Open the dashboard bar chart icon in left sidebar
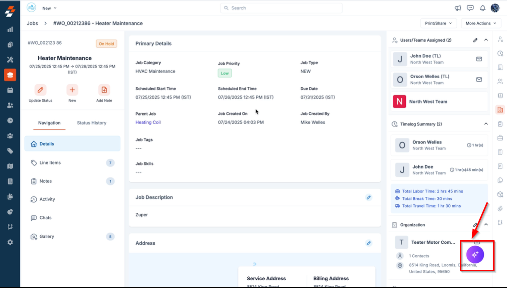This screenshot has width=507, height=288. point(10,29)
